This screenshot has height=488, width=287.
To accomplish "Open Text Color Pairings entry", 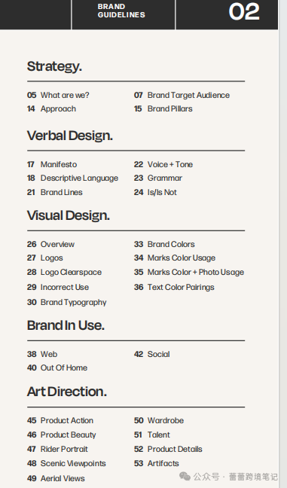I will [174, 287].
